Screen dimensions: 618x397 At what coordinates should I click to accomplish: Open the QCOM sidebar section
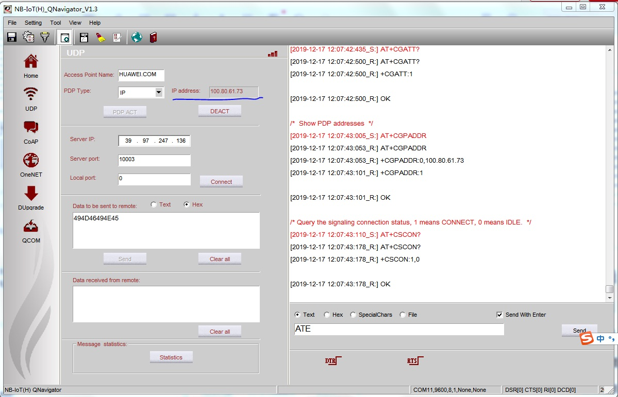tap(31, 231)
